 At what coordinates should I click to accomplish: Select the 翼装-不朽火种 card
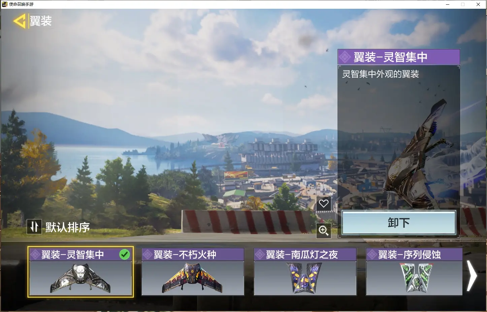click(193, 272)
